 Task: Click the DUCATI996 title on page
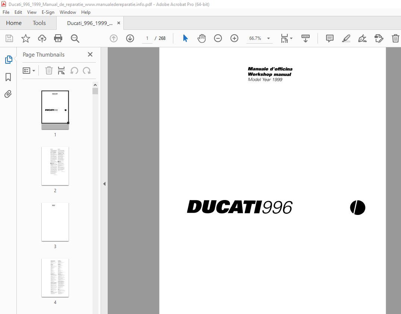click(240, 207)
